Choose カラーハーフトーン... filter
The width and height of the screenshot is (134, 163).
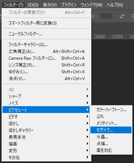(111, 110)
